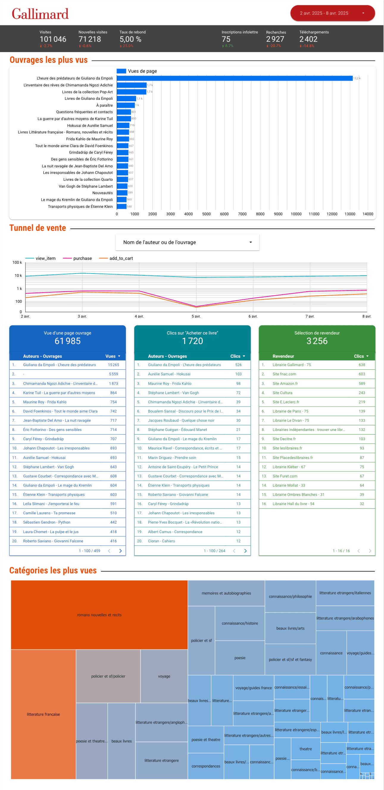Click the dropdown arrow in the date range selector
Viewport: 384px width, 790px height.
click(x=363, y=13)
